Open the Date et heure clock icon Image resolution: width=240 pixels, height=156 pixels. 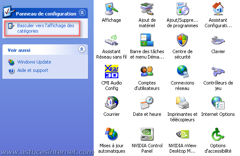tap(147, 103)
